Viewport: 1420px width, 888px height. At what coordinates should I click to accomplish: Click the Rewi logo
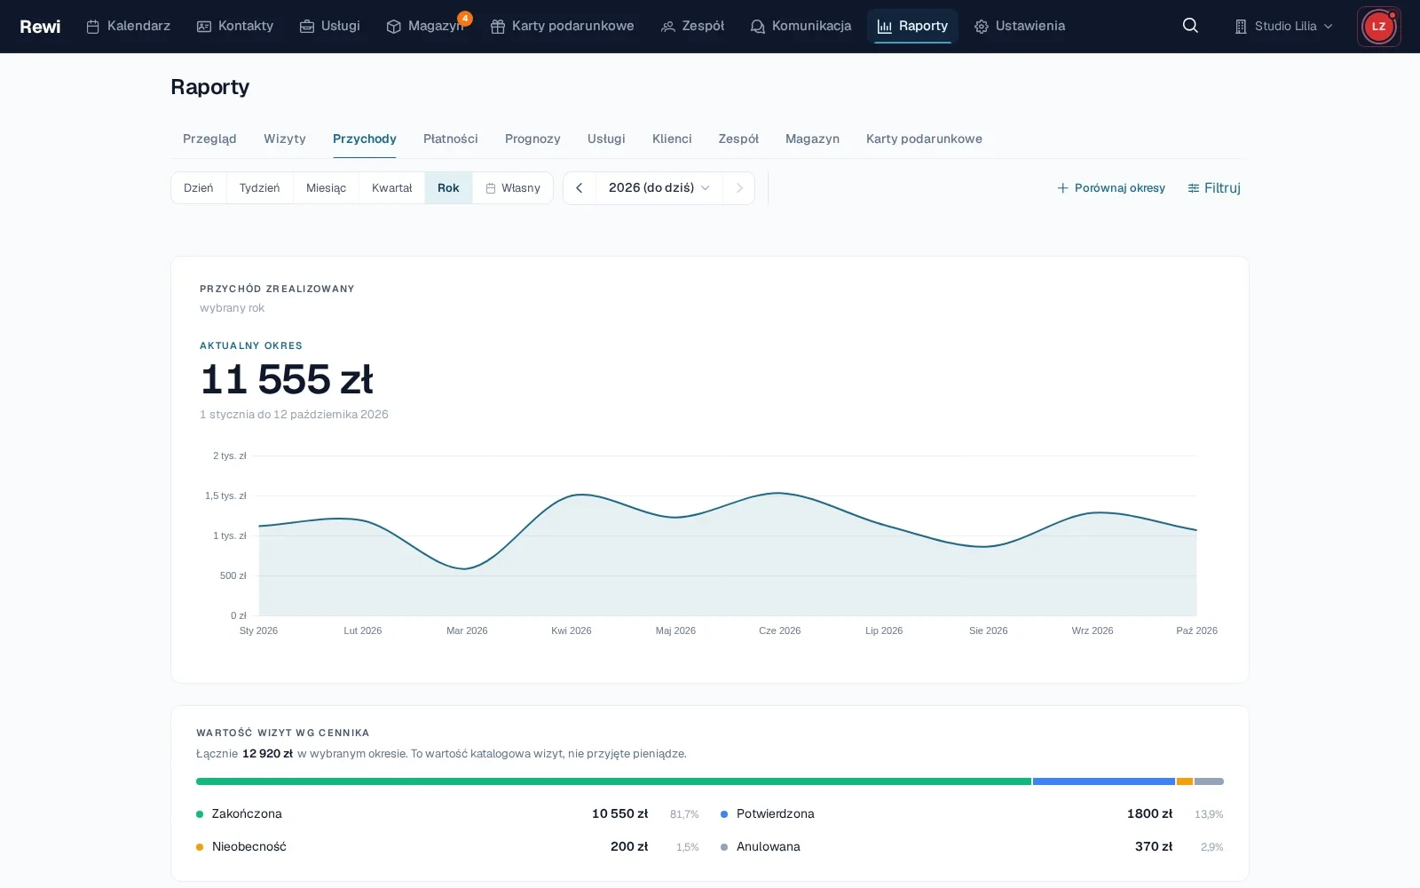[x=40, y=27]
